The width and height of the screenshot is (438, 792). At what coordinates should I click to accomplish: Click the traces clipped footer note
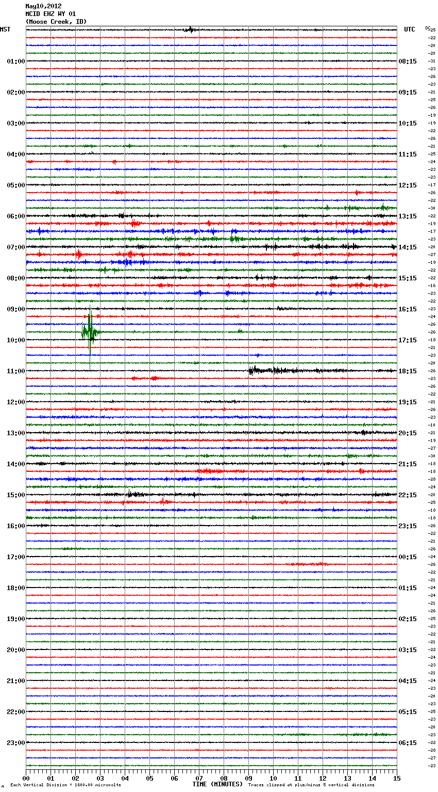[311, 785]
